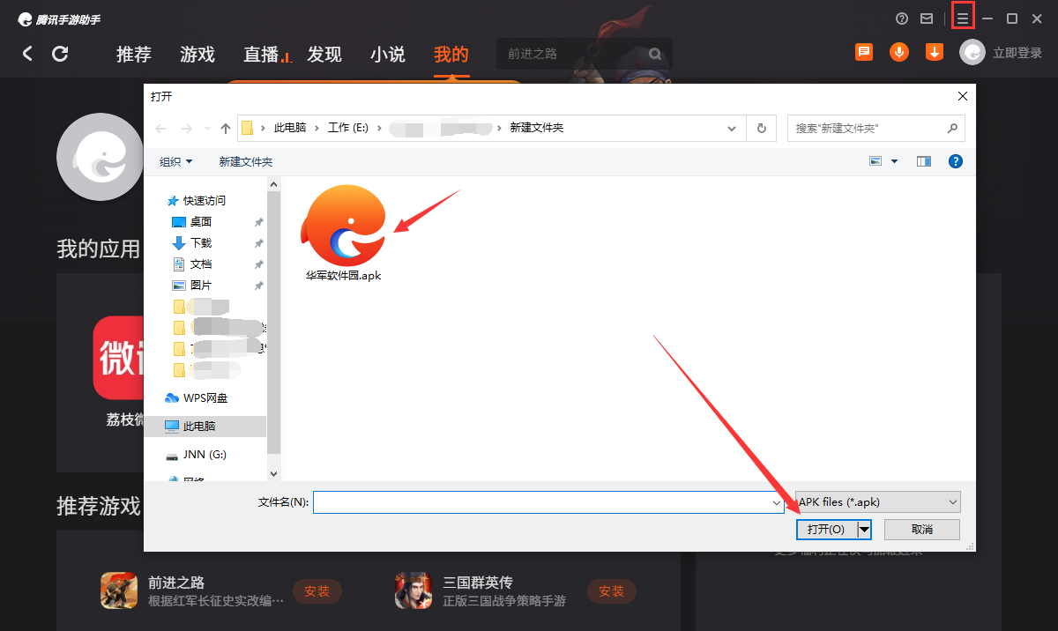Pin the 桌面 entry in quick access

click(258, 221)
